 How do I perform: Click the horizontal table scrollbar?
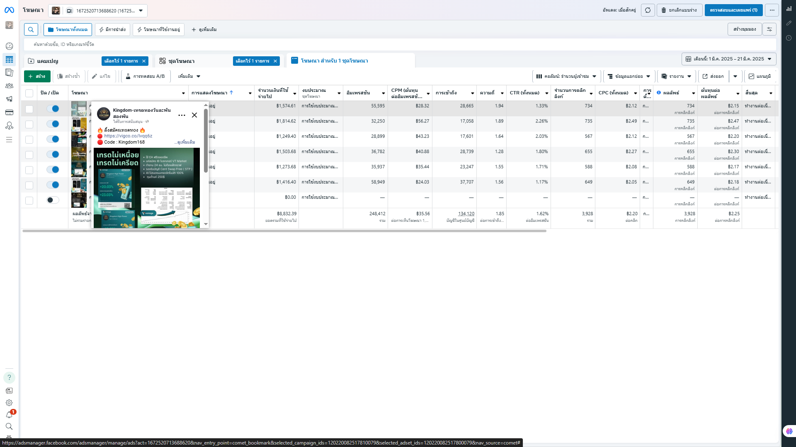click(x=284, y=231)
